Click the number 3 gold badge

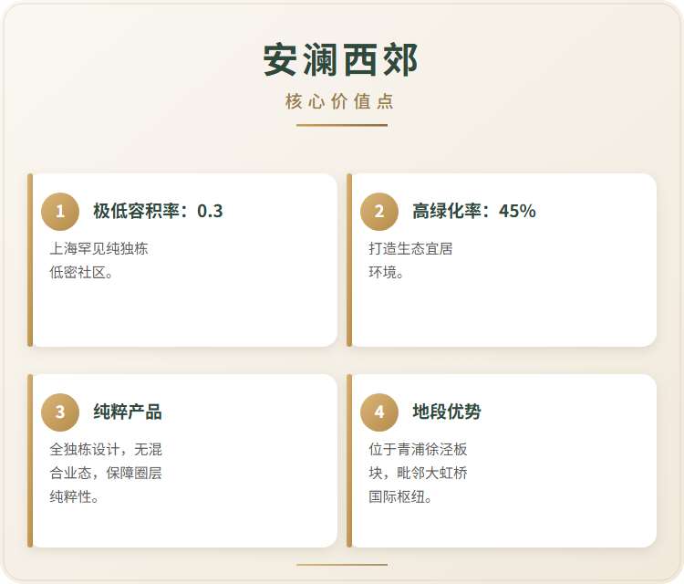(x=60, y=412)
